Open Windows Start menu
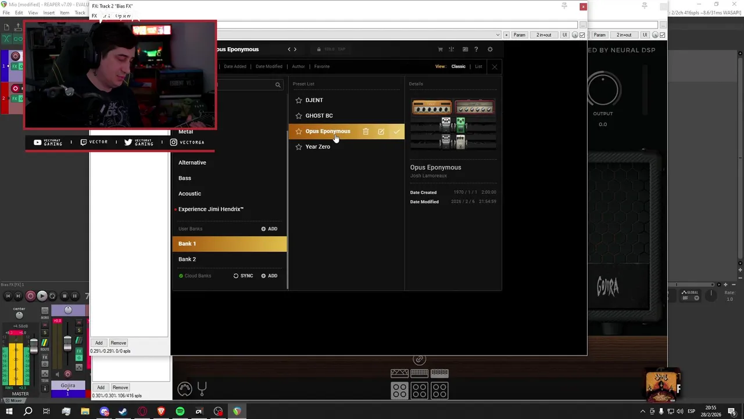 9,411
